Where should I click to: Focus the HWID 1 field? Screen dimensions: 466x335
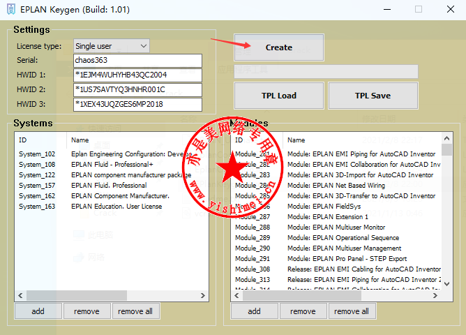pos(137,75)
